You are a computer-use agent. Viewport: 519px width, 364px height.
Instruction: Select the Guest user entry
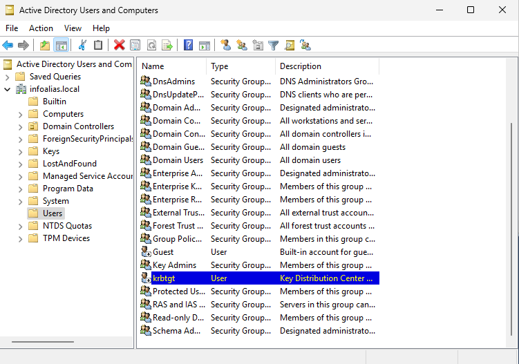[x=163, y=252]
